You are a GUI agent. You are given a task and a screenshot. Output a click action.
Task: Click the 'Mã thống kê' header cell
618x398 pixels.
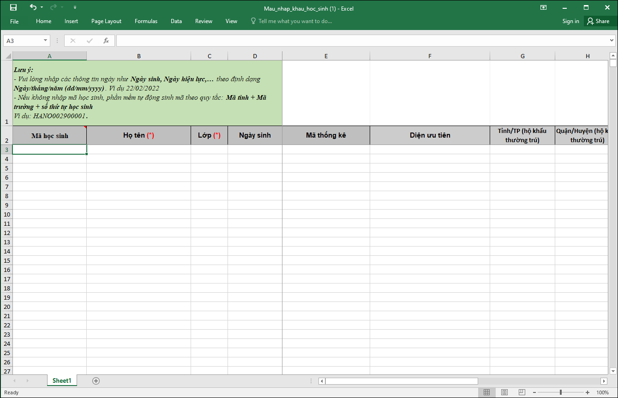pyautogui.click(x=326, y=135)
